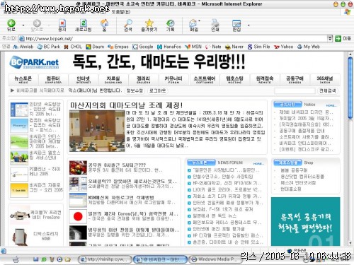Click the green Back arrow icon

[11, 23]
